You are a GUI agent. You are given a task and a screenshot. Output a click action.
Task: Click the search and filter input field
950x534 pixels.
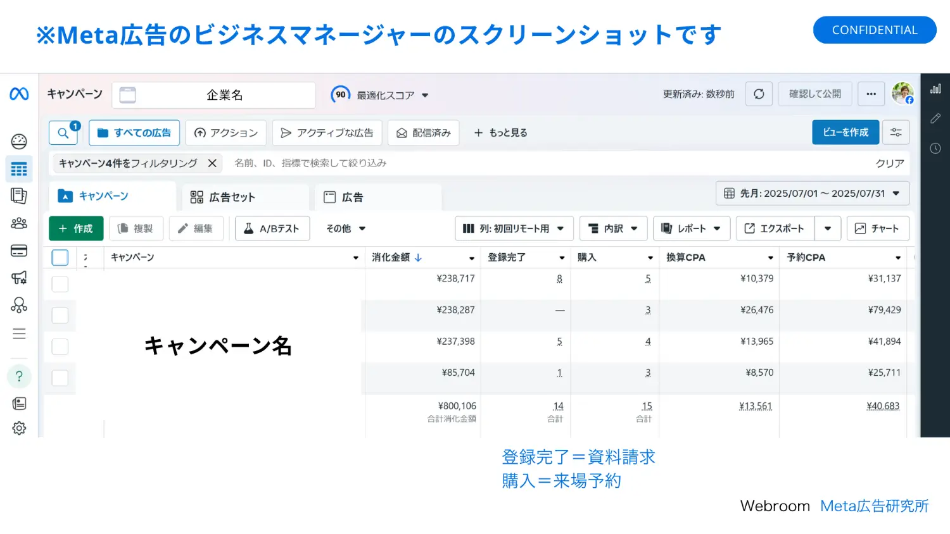click(x=545, y=163)
